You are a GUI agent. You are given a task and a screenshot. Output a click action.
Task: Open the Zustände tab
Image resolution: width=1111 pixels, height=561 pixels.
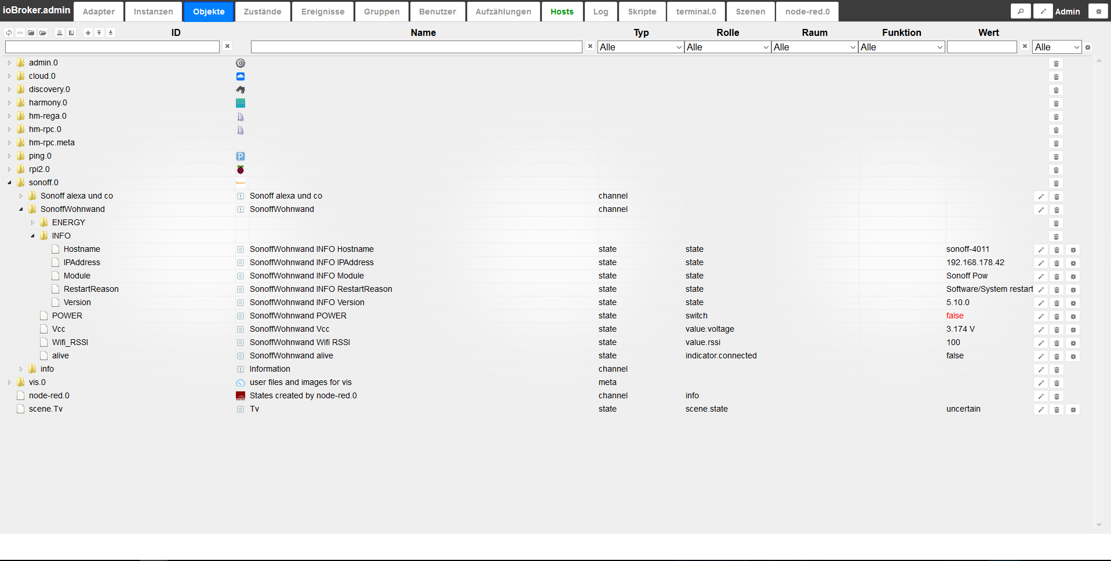[263, 12]
